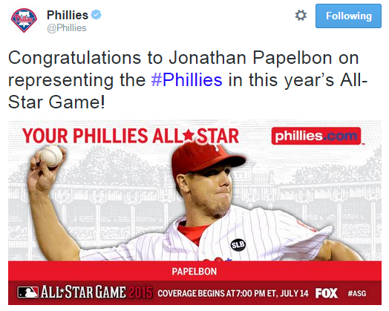This screenshot has width=389, height=311.
Task: Click the YOUR PHILLIES ALL STAR headline
Action: coord(131,136)
